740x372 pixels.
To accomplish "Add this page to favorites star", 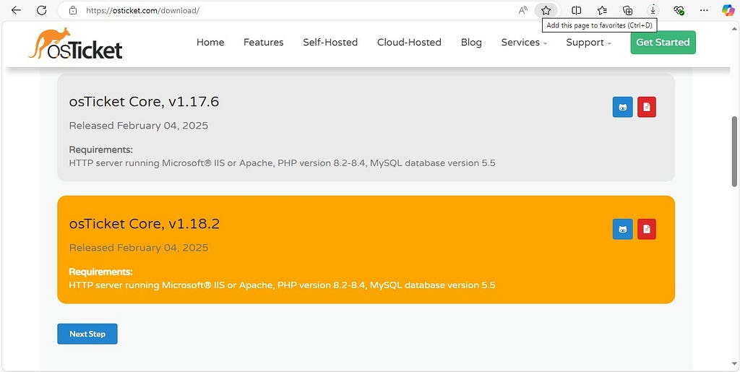I will point(546,10).
